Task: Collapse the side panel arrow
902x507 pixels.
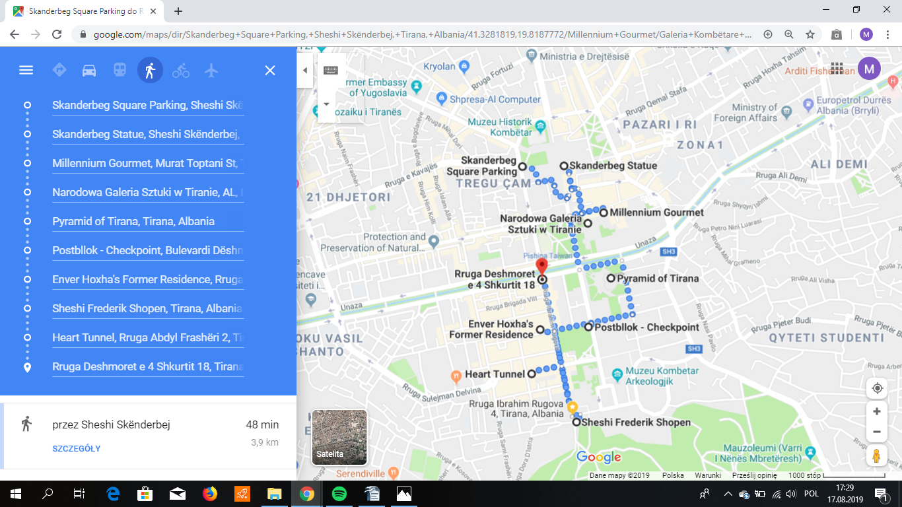Action: click(305, 70)
